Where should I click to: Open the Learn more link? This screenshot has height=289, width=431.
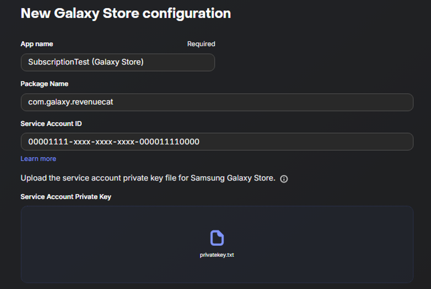click(x=38, y=159)
